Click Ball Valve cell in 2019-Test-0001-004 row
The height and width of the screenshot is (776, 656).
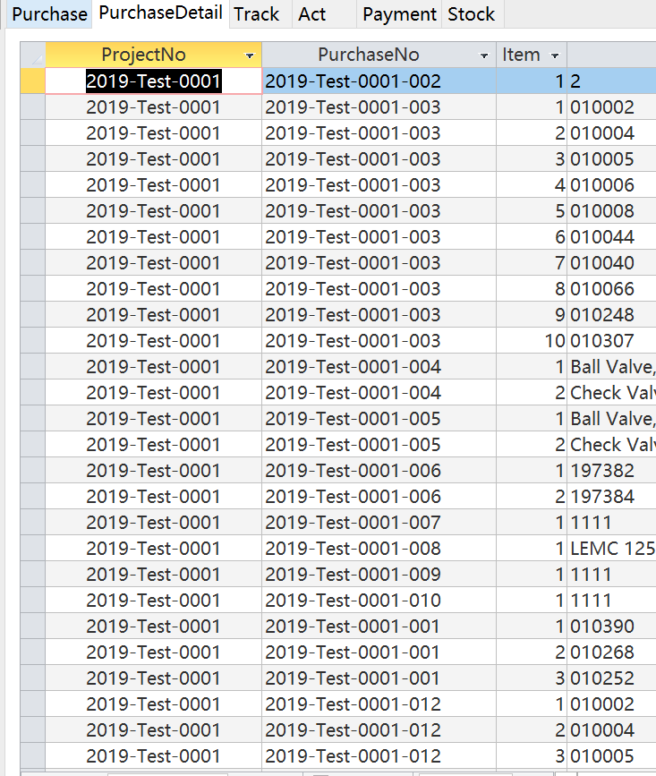click(x=611, y=367)
